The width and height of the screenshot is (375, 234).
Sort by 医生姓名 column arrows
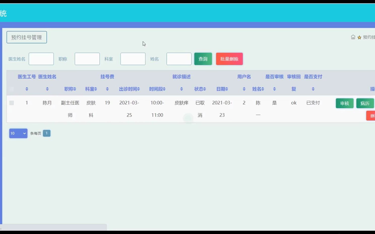47,89
